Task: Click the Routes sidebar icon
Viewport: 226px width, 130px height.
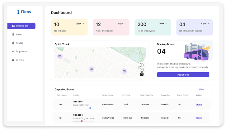Action: point(13,43)
